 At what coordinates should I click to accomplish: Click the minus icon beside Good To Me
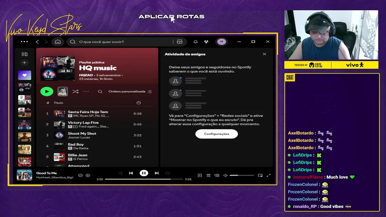80,175
